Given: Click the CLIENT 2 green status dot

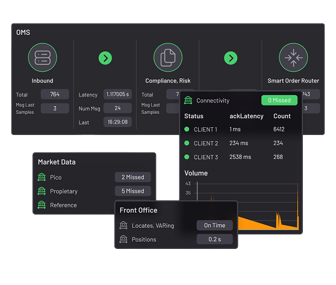Looking at the screenshot, I should point(187,143).
